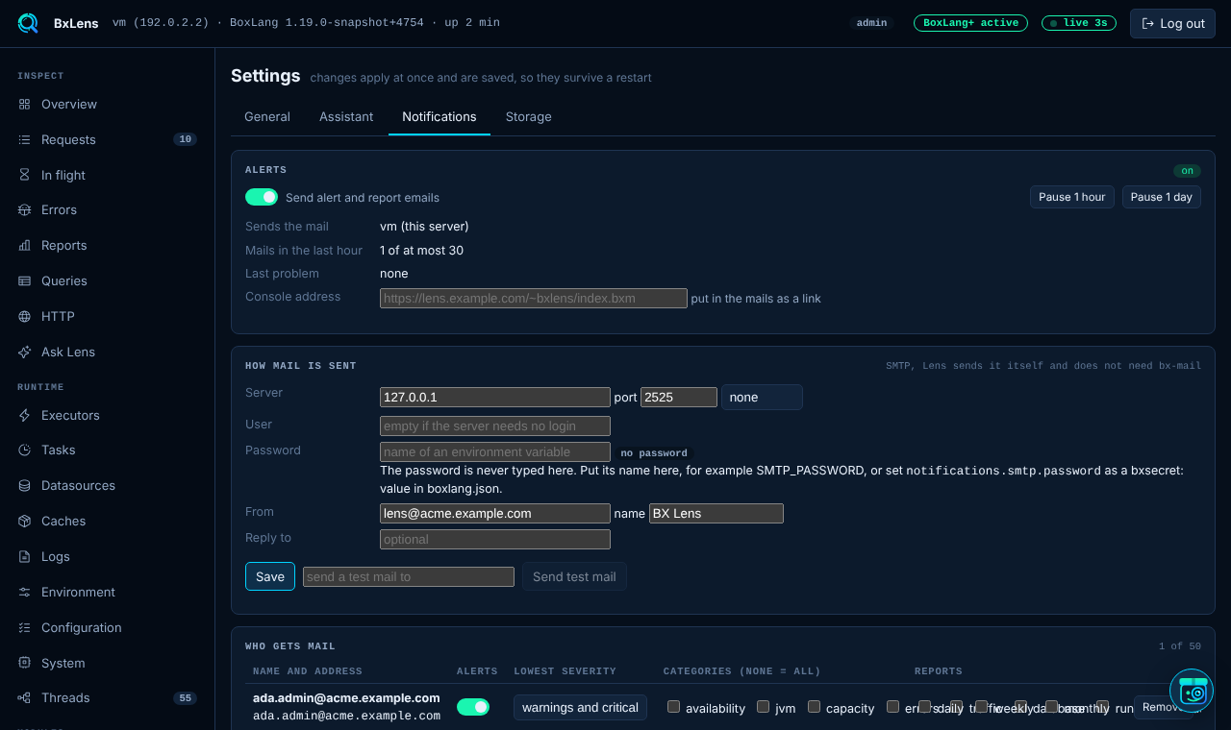Open Datasources database icon
This screenshot has width=1231, height=730.
point(25,485)
